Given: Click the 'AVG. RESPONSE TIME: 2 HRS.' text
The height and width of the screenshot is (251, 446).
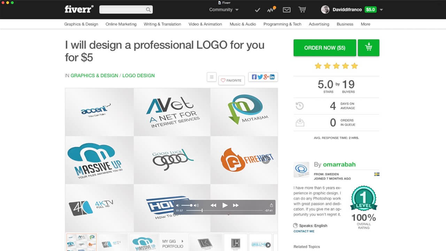Looking at the screenshot, I should pos(336,138).
